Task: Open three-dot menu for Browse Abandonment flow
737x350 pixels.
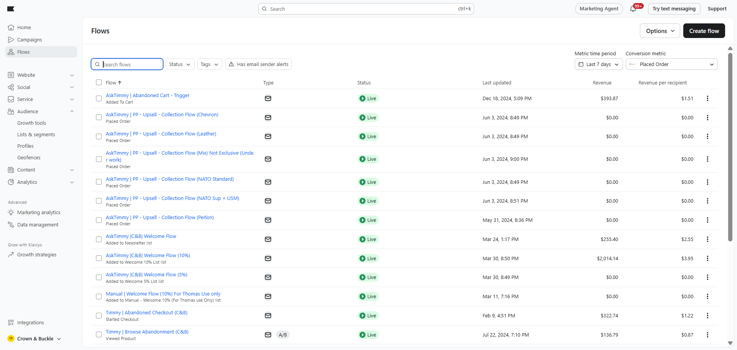Action: point(707,335)
